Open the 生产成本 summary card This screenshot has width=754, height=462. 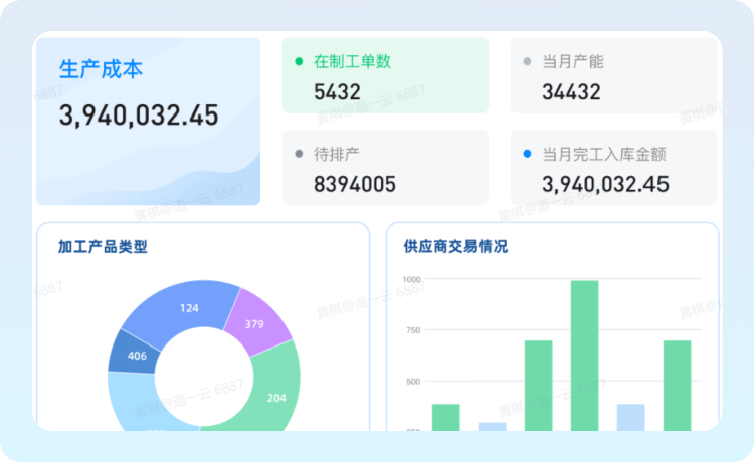pyautogui.click(x=148, y=121)
